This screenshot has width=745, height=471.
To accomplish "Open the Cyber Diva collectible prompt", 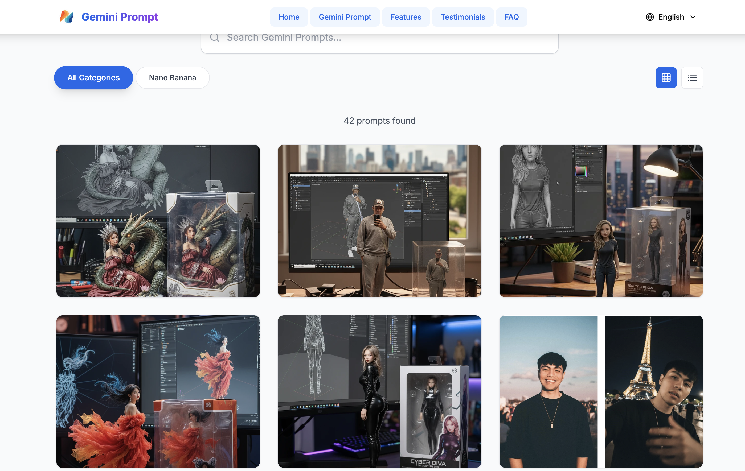I will [x=379, y=391].
